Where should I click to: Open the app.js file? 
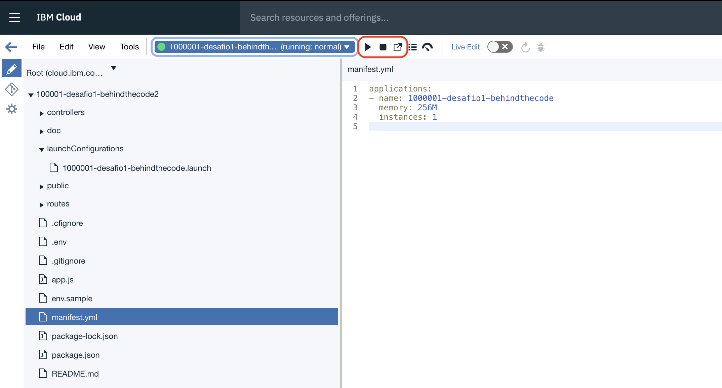click(63, 280)
